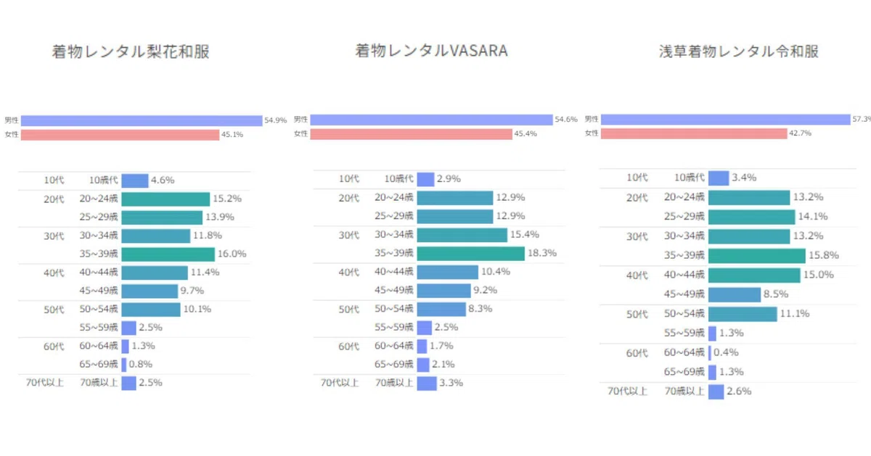Click the 着物レンタル梨花和服 title

click(x=131, y=52)
